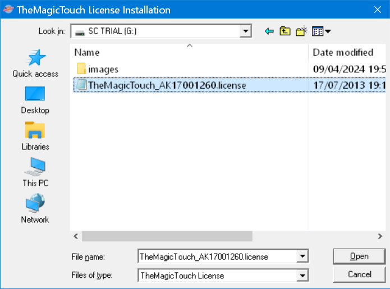This screenshot has width=390, height=289.
Task: Select This PC in the places bar
Action: pyautogui.click(x=35, y=172)
